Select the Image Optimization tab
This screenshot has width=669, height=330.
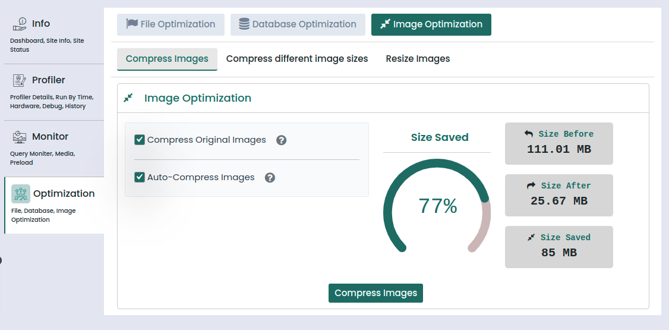[x=431, y=24]
